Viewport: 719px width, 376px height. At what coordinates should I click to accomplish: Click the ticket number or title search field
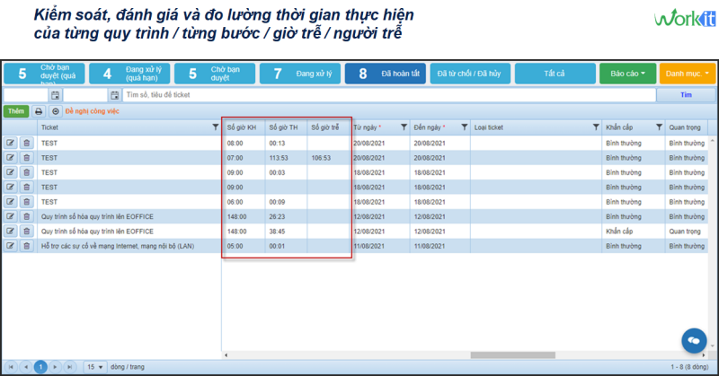(386, 95)
